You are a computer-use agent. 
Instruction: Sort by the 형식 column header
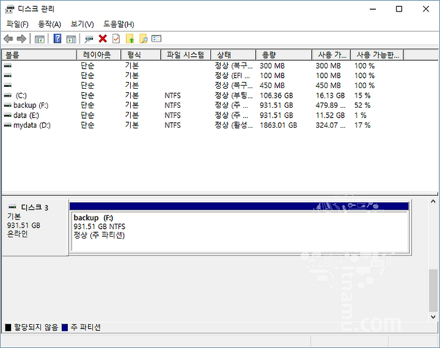(x=141, y=55)
